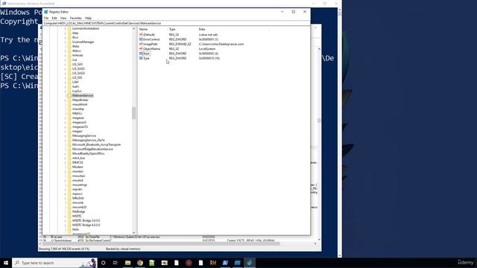477x268 pixels.
Task: Click the ImagePath value icon
Action: (x=141, y=44)
